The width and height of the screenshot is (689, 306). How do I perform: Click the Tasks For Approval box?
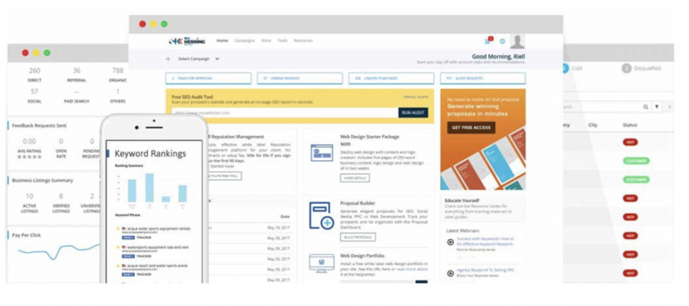tap(209, 79)
